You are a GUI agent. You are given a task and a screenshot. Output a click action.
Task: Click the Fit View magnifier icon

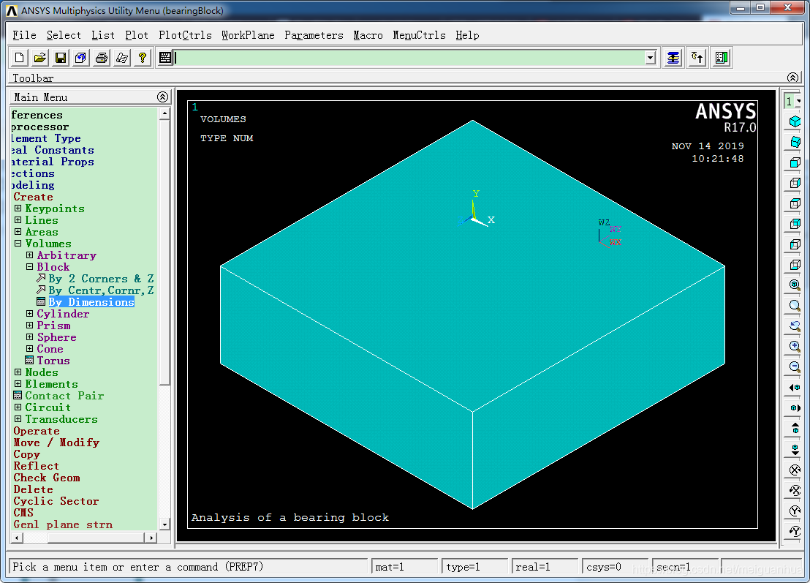[x=795, y=285]
